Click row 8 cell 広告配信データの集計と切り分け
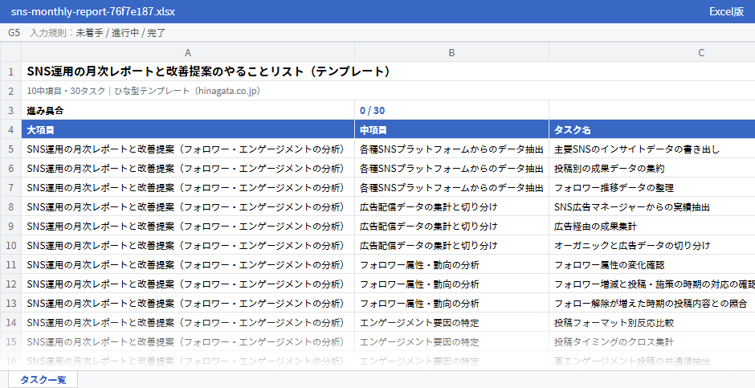Viewport: 755px width, 388px height. tap(451, 206)
